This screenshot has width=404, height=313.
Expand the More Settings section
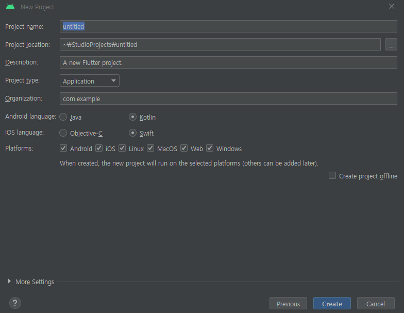click(x=9, y=282)
